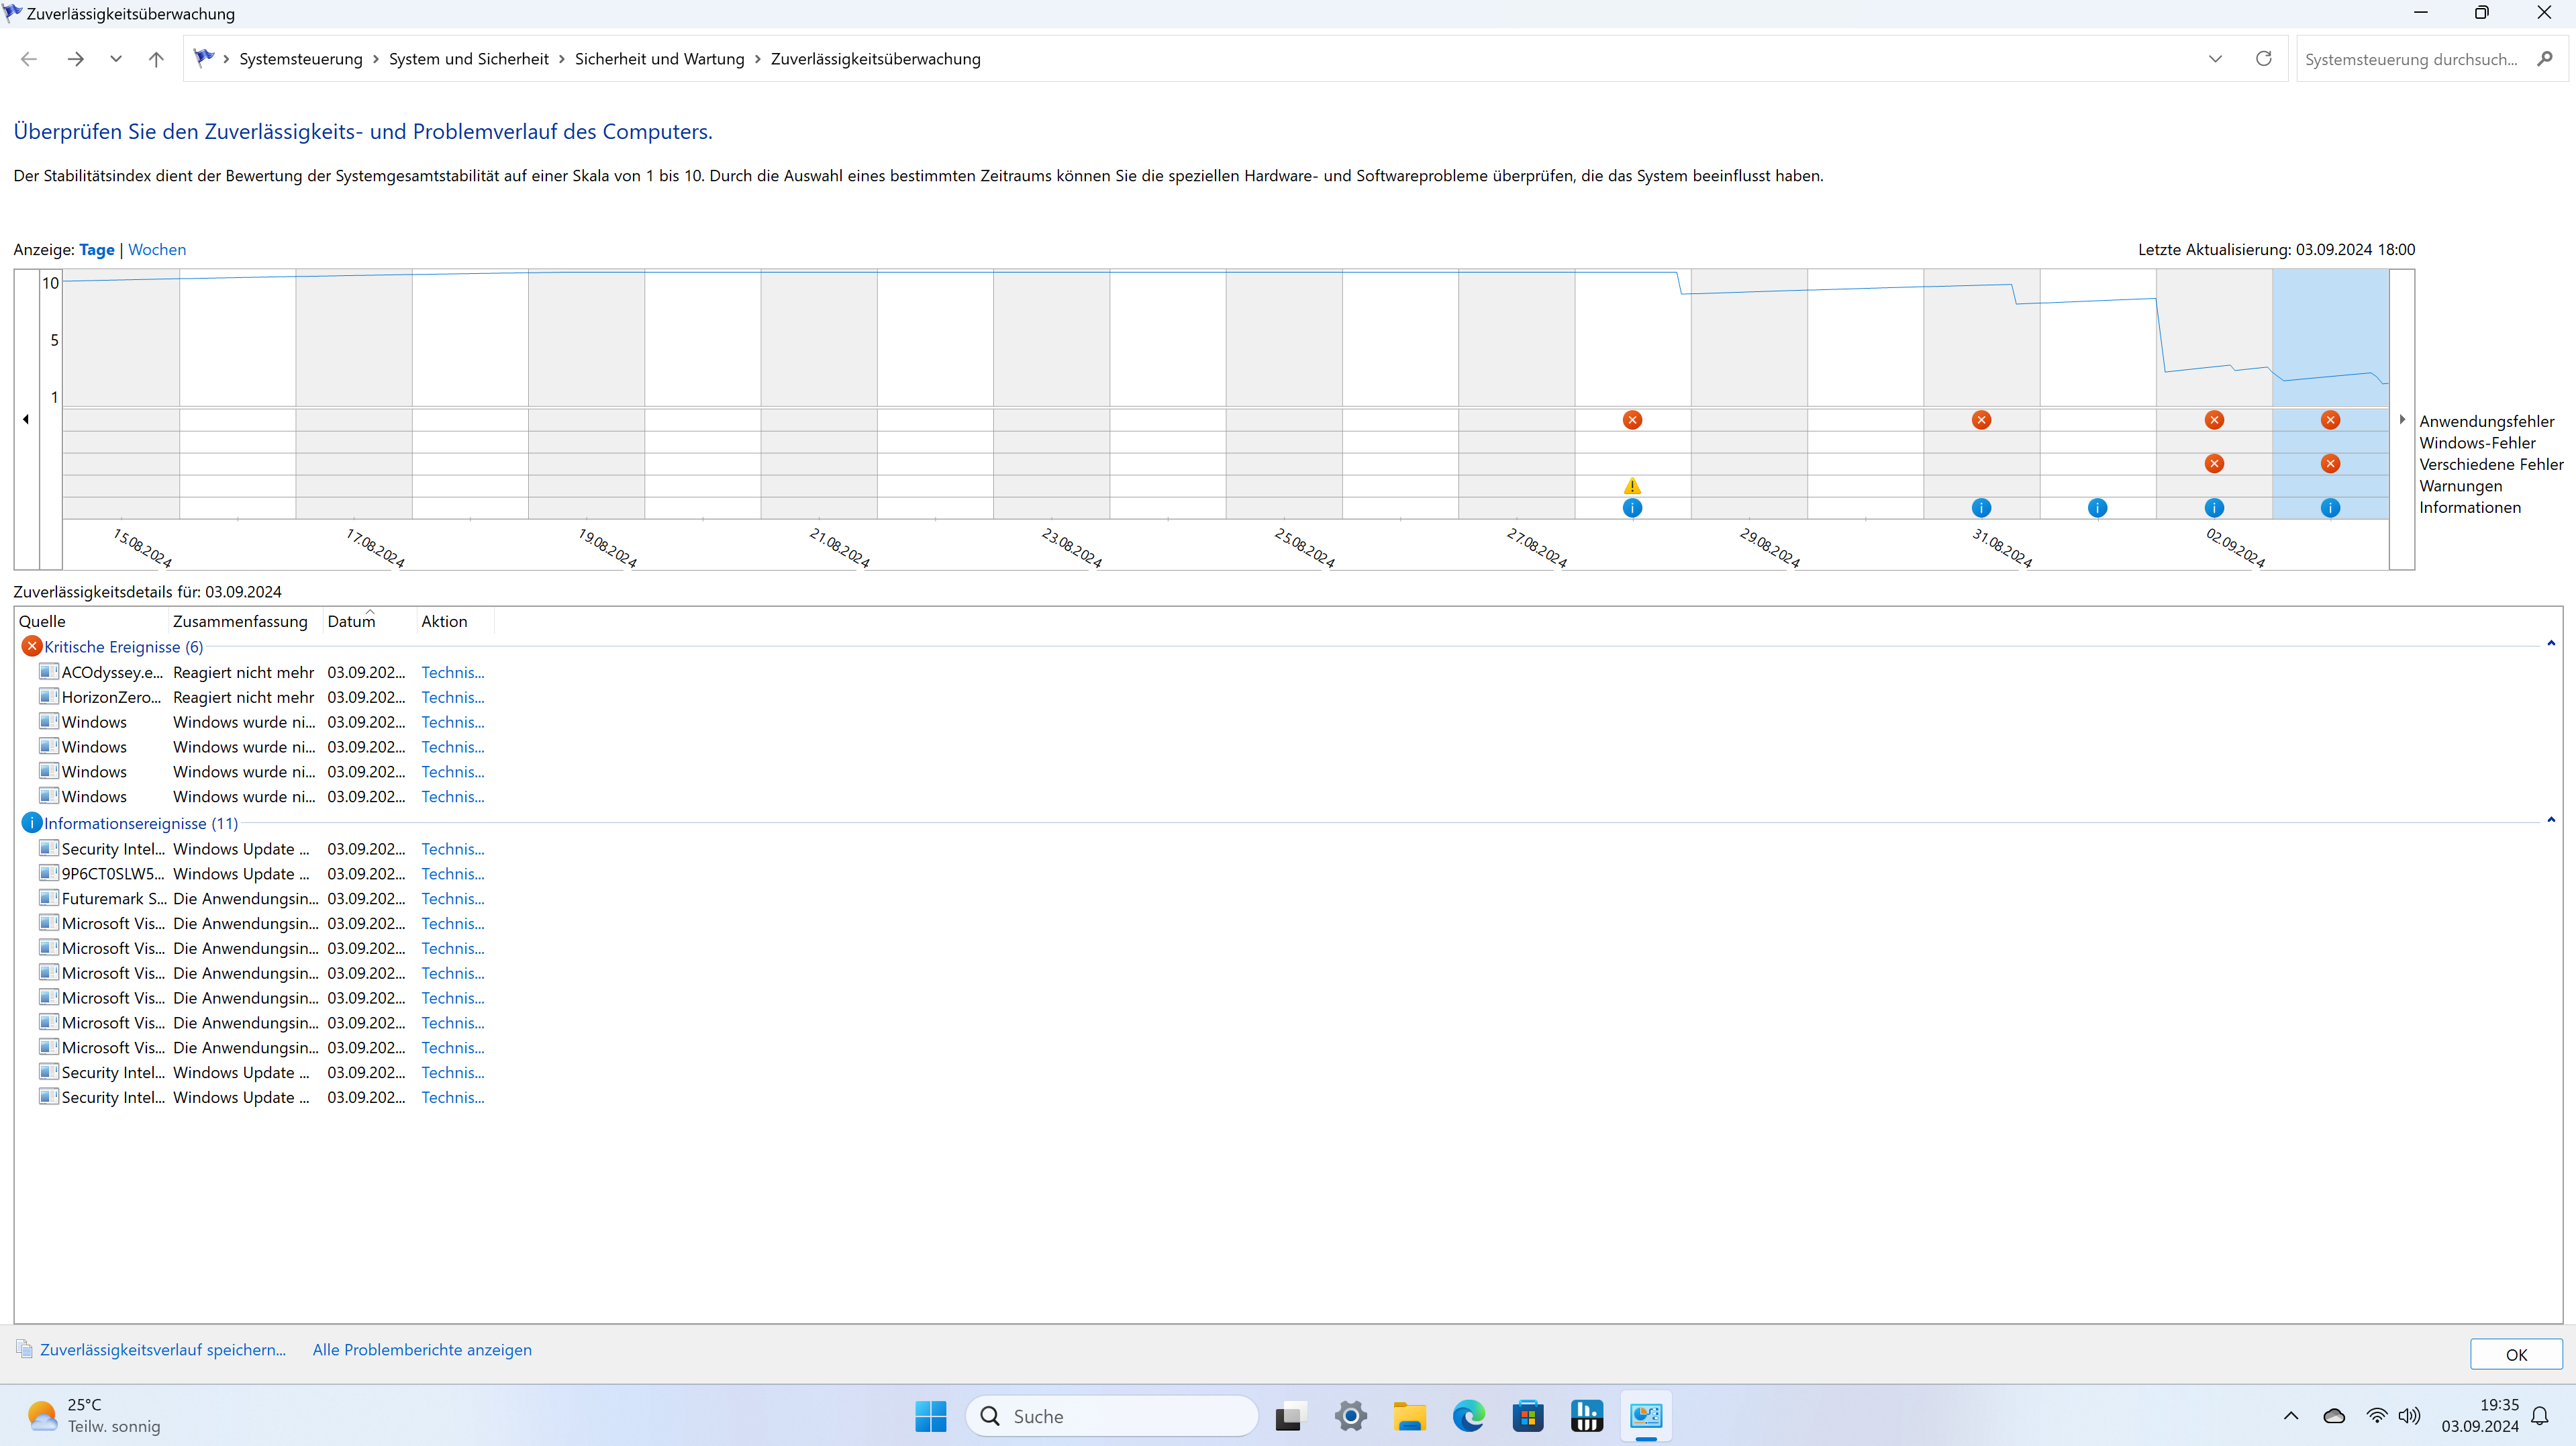Navigate up one level with up arrow
This screenshot has height=1446, width=2576.
pyautogui.click(x=156, y=59)
